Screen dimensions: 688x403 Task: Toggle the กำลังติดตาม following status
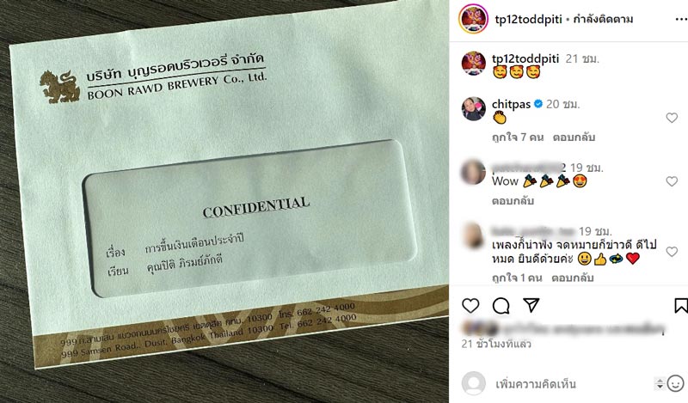click(603, 19)
